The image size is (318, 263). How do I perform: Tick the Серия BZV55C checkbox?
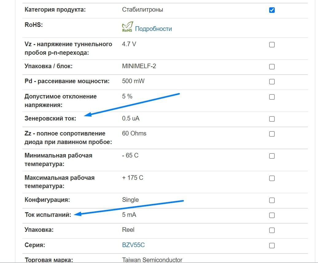[272, 246]
